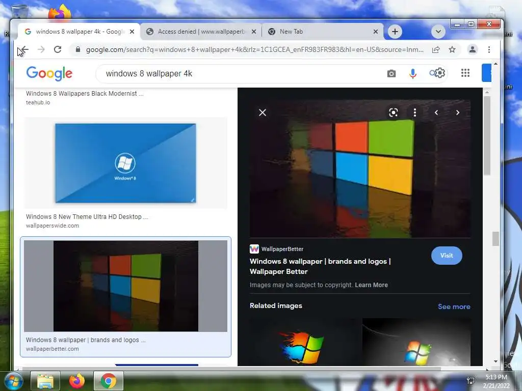The width and height of the screenshot is (522, 391).
Task: Click the address bar URL
Action: [255, 49]
